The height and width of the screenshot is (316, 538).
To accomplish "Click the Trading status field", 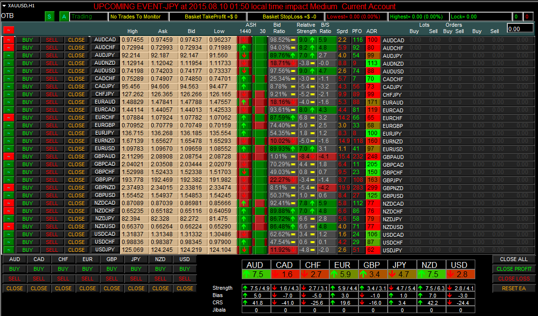I will click(89, 17).
